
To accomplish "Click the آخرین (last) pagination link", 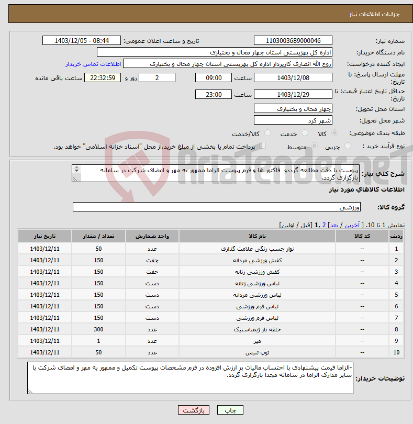I will (x=352, y=225).
